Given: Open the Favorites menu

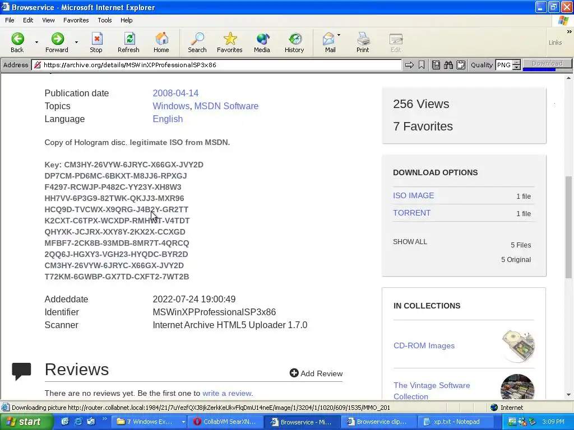Looking at the screenshot, I should pos(76,20).
